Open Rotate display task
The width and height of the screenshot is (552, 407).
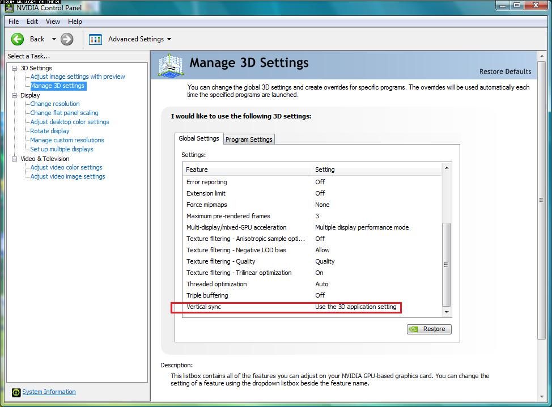click(50, 131)
